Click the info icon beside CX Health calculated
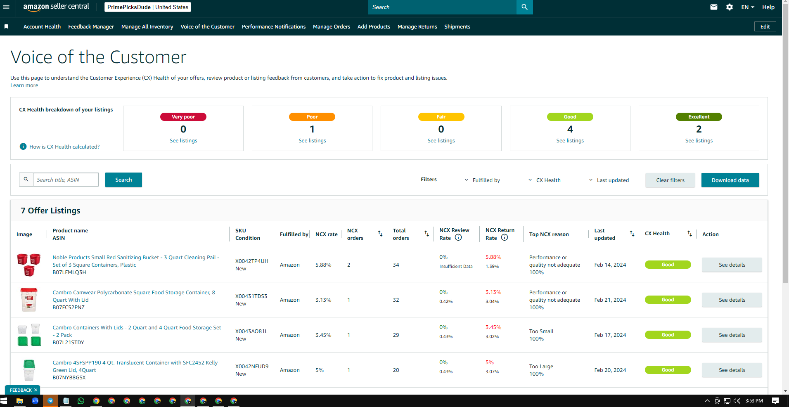Image resolution: width=789 pixels, height=407 pixels. (23, 147)
